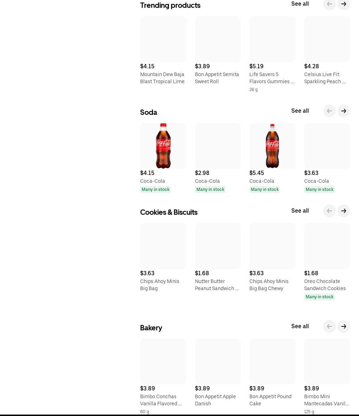Open See all for Bakery

[x=300, y=326]
